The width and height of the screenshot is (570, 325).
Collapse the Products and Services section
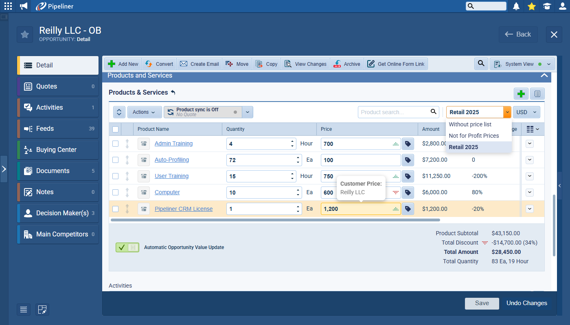(544, 76)
